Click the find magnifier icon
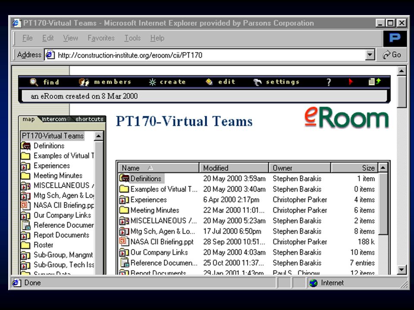 point(34,82)
